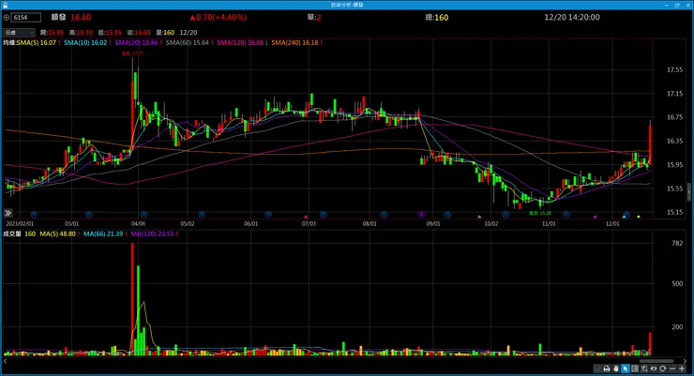Screen dimensions: 694x376
Task: Click the yellow triangle marker after 12/01
Action: 639,217
